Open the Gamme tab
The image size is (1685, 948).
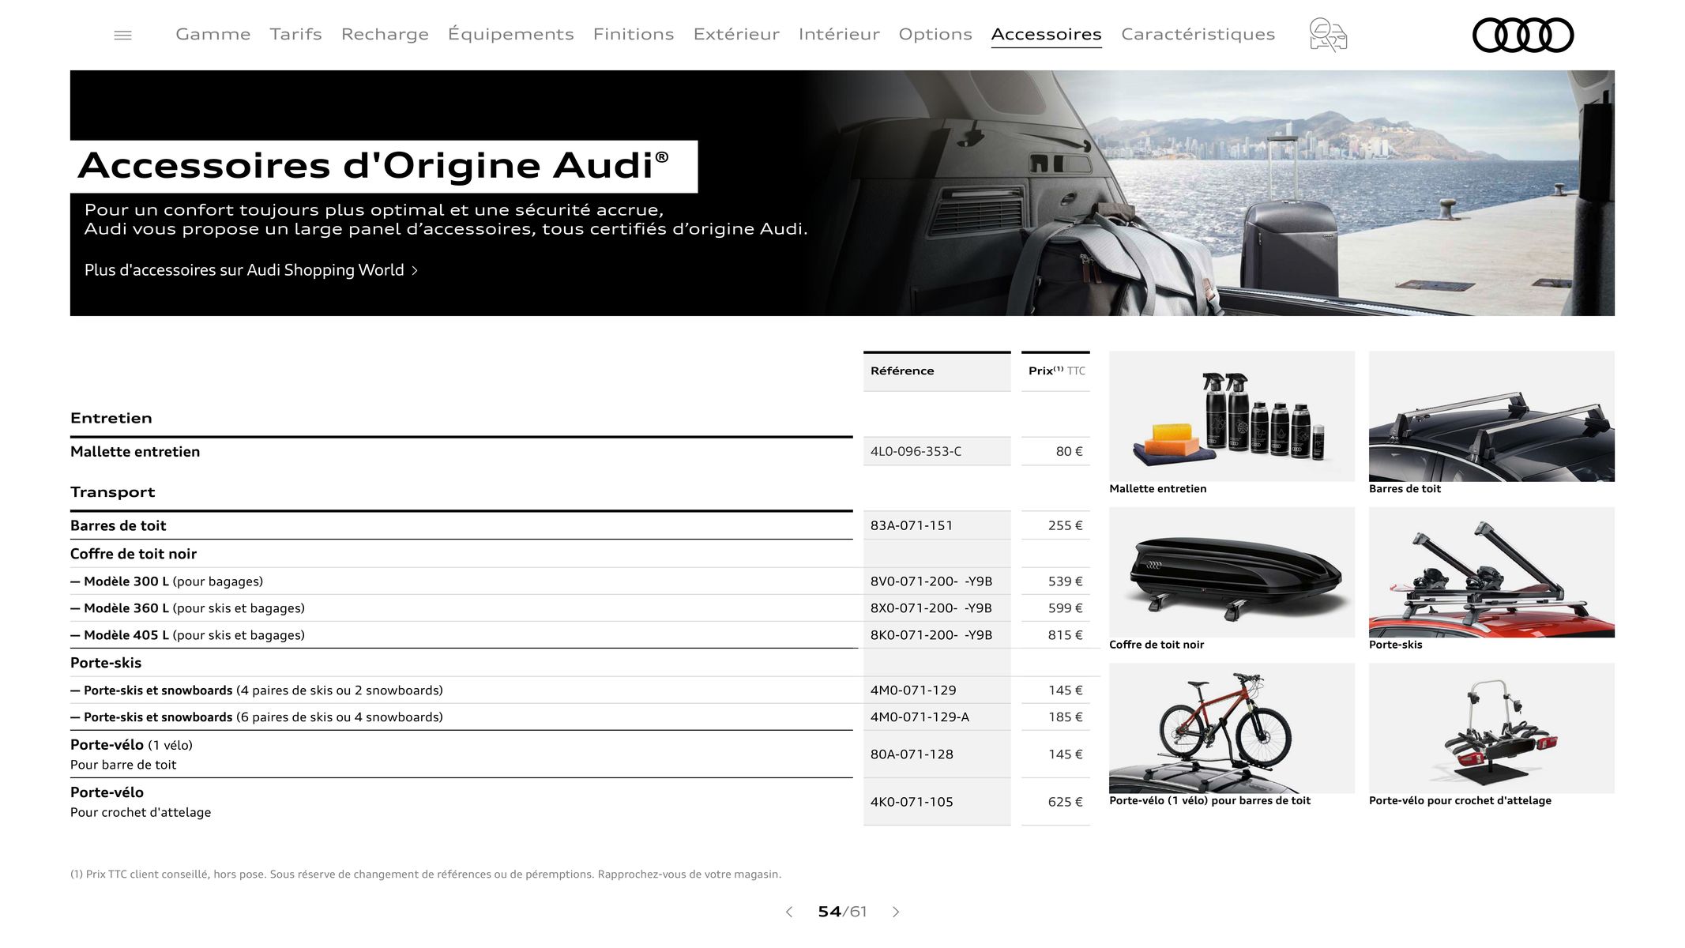pyautogui.click(x=213, y=34)
